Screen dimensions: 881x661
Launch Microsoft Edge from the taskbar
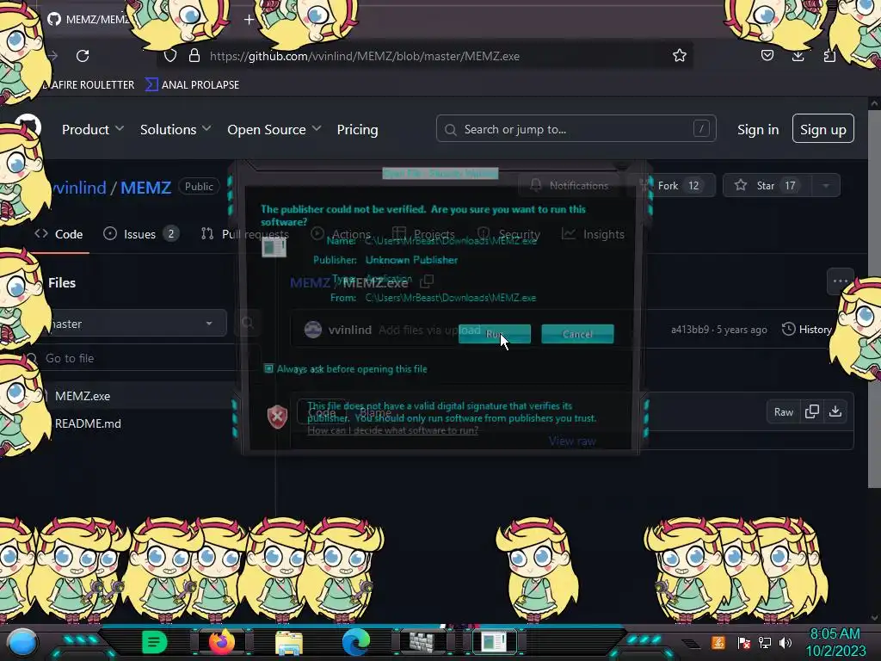coord(356,642)
